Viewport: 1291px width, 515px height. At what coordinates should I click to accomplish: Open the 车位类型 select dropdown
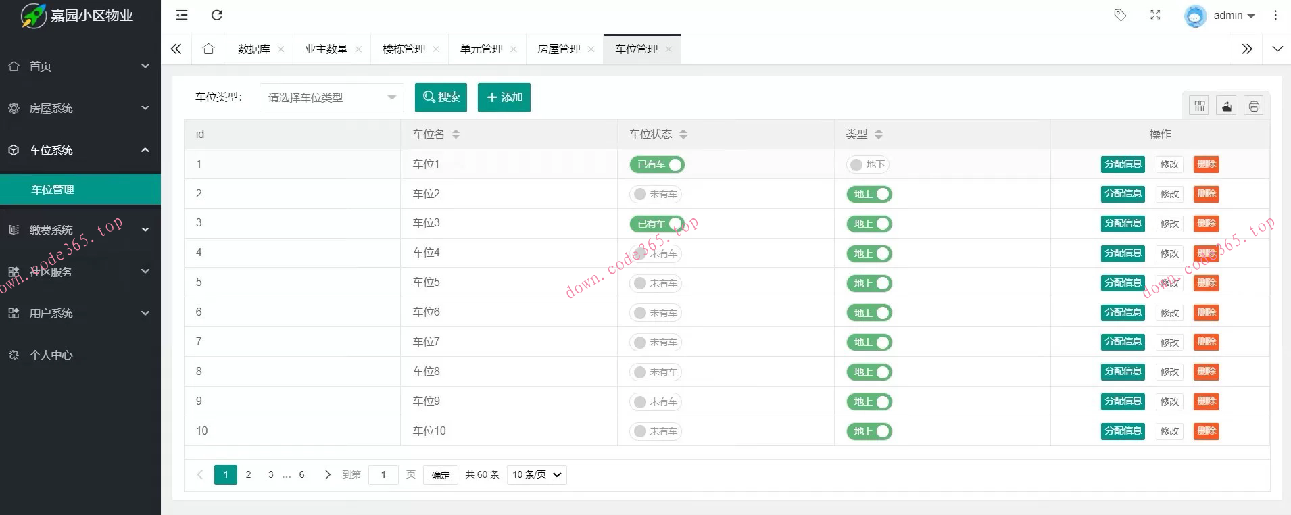pyautogui.click(x=332, y=97)
